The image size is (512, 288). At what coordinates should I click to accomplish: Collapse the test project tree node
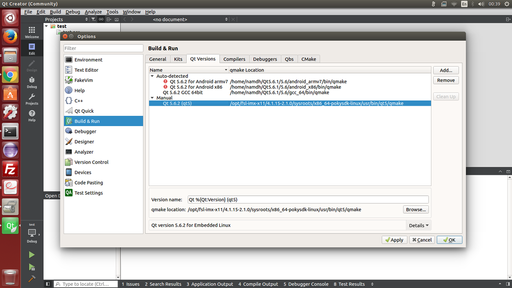pyautogui.click(x=46, y=26)
